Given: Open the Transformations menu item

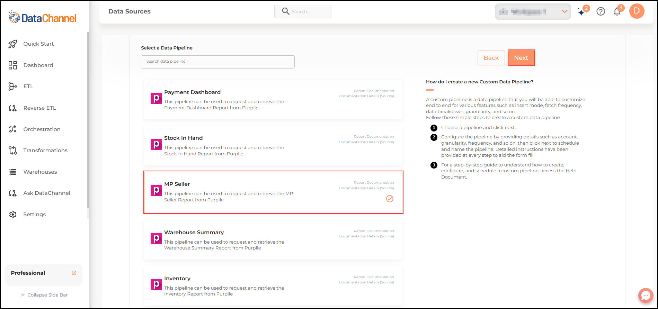Looking at the screenshot, I should pos(45,151).
